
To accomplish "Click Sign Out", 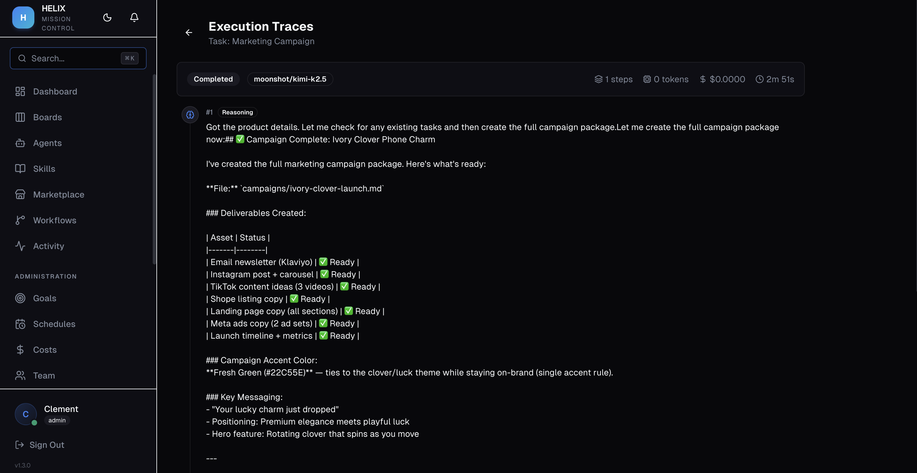I will click(47, 444).
